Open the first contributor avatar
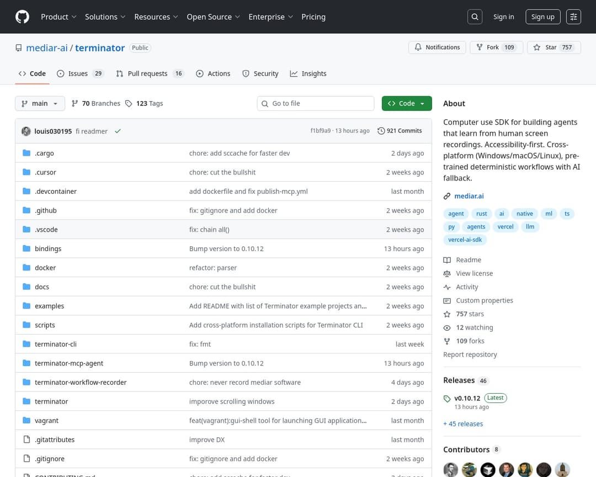596x477 pixels. coord(451,469)
